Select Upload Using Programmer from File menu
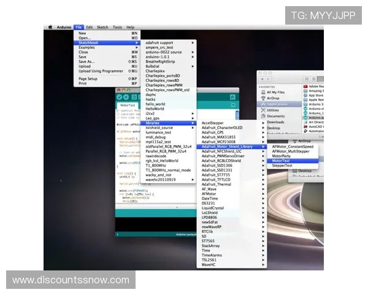Image resolution: width=368 pixels, height=295 pixels. pyautogui.click(x=101, y=71)
